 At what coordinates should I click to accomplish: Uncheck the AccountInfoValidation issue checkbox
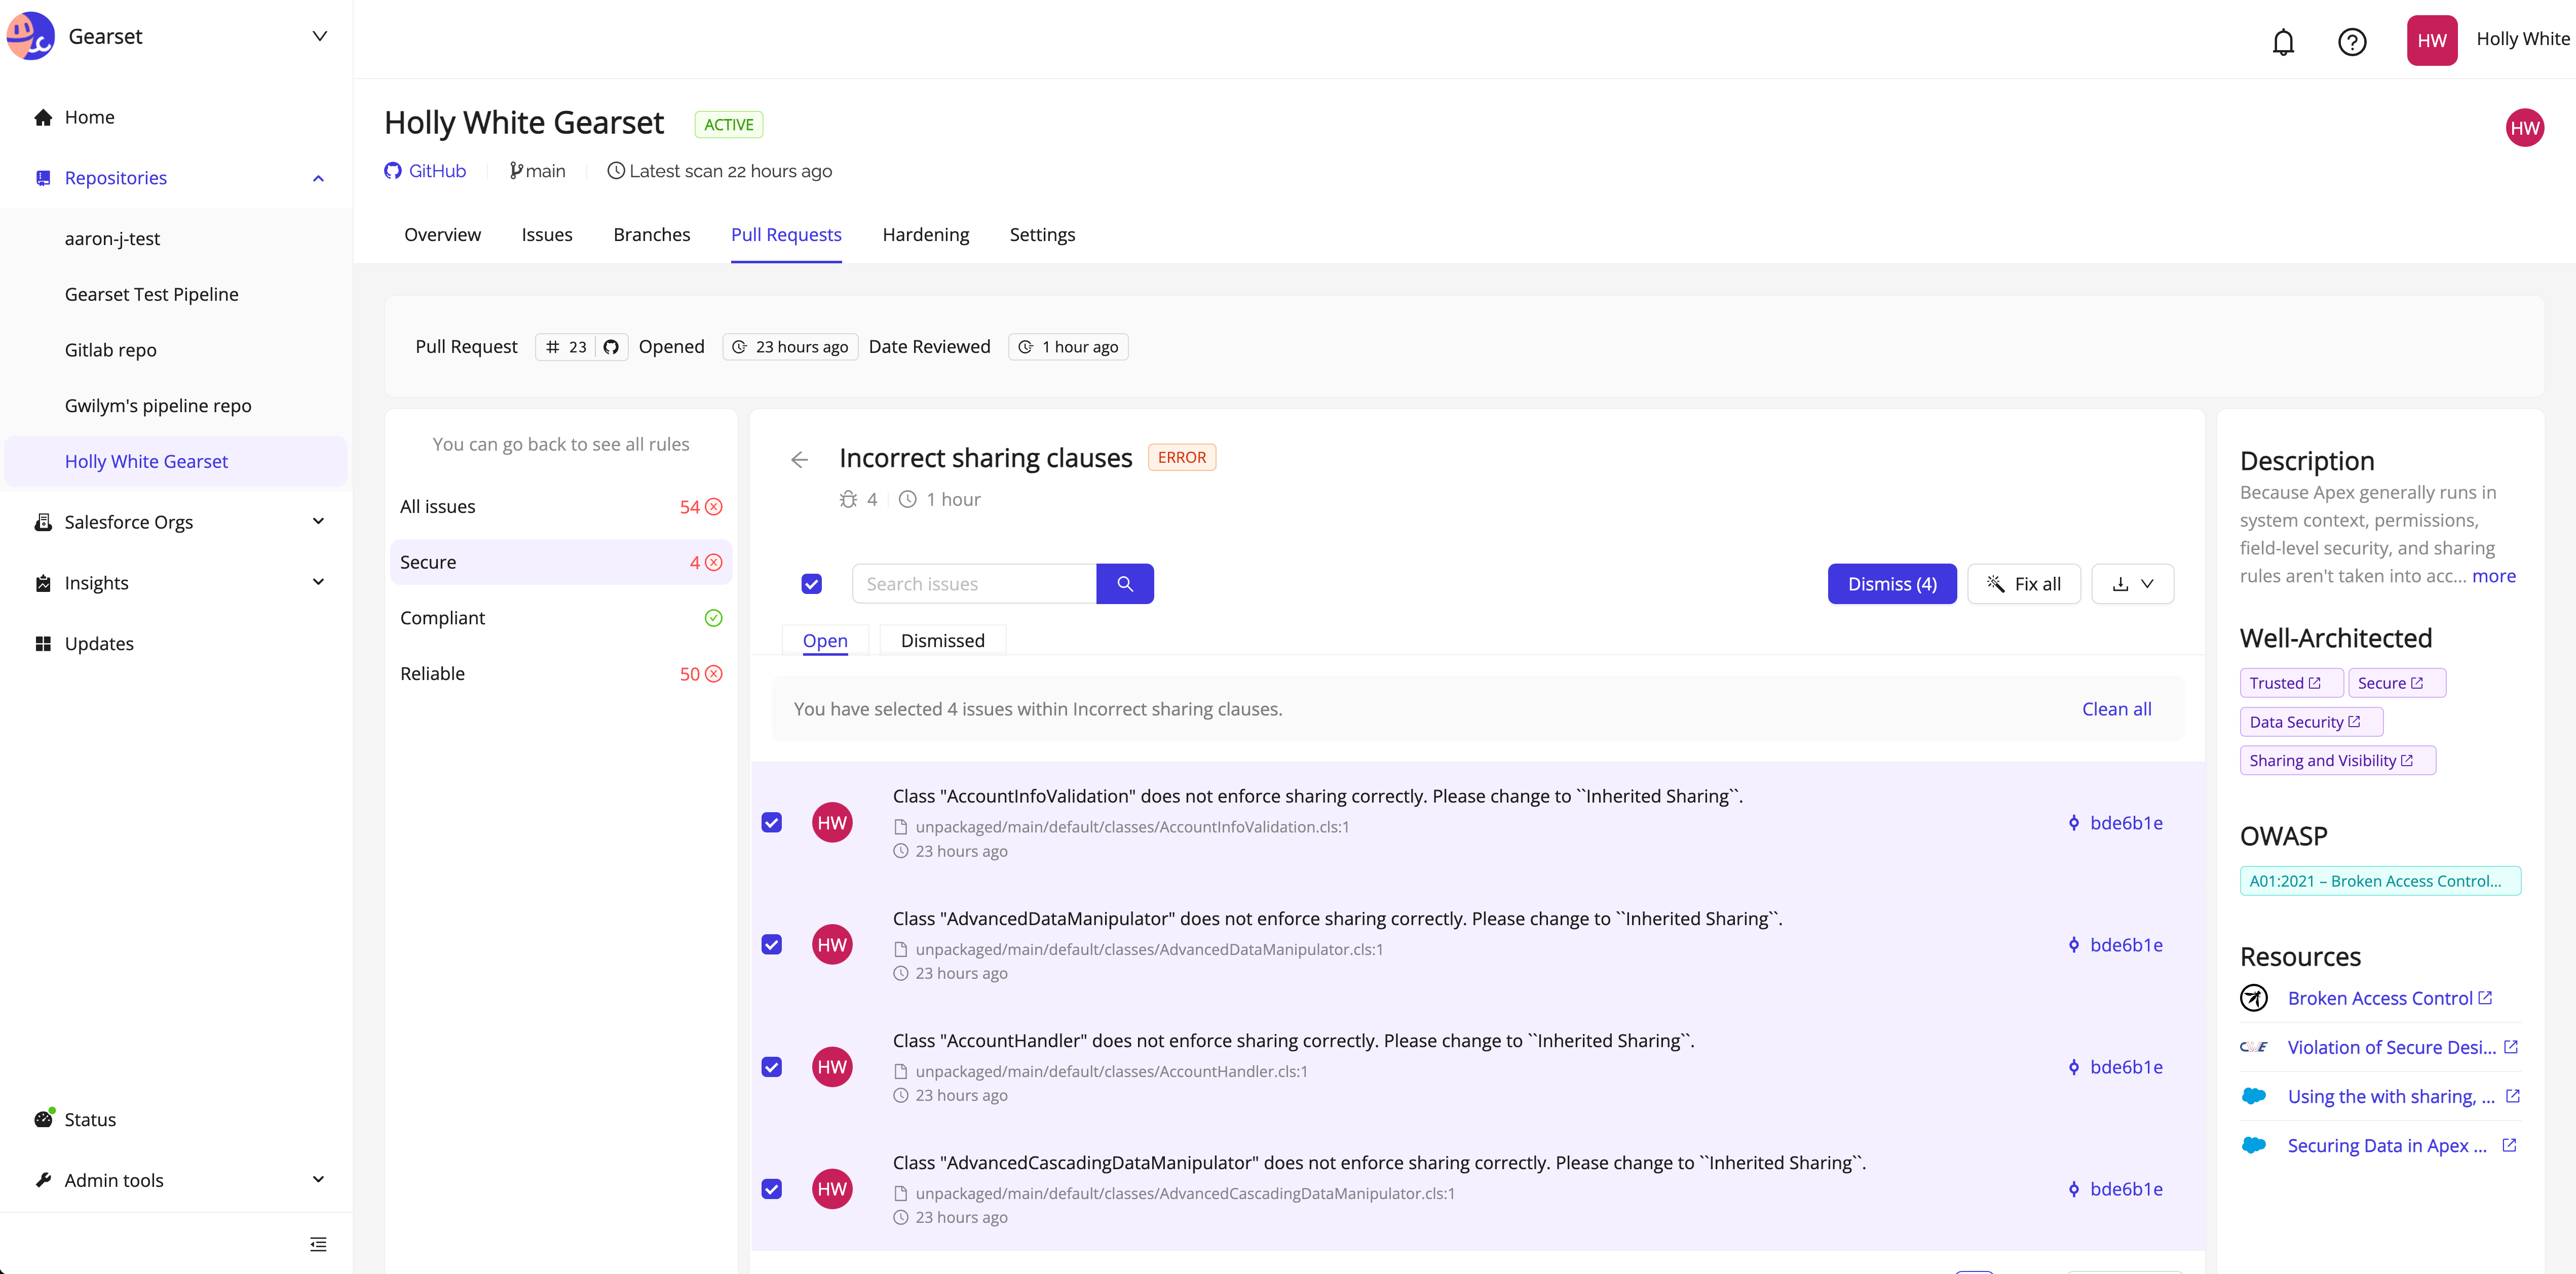(771, 822)
